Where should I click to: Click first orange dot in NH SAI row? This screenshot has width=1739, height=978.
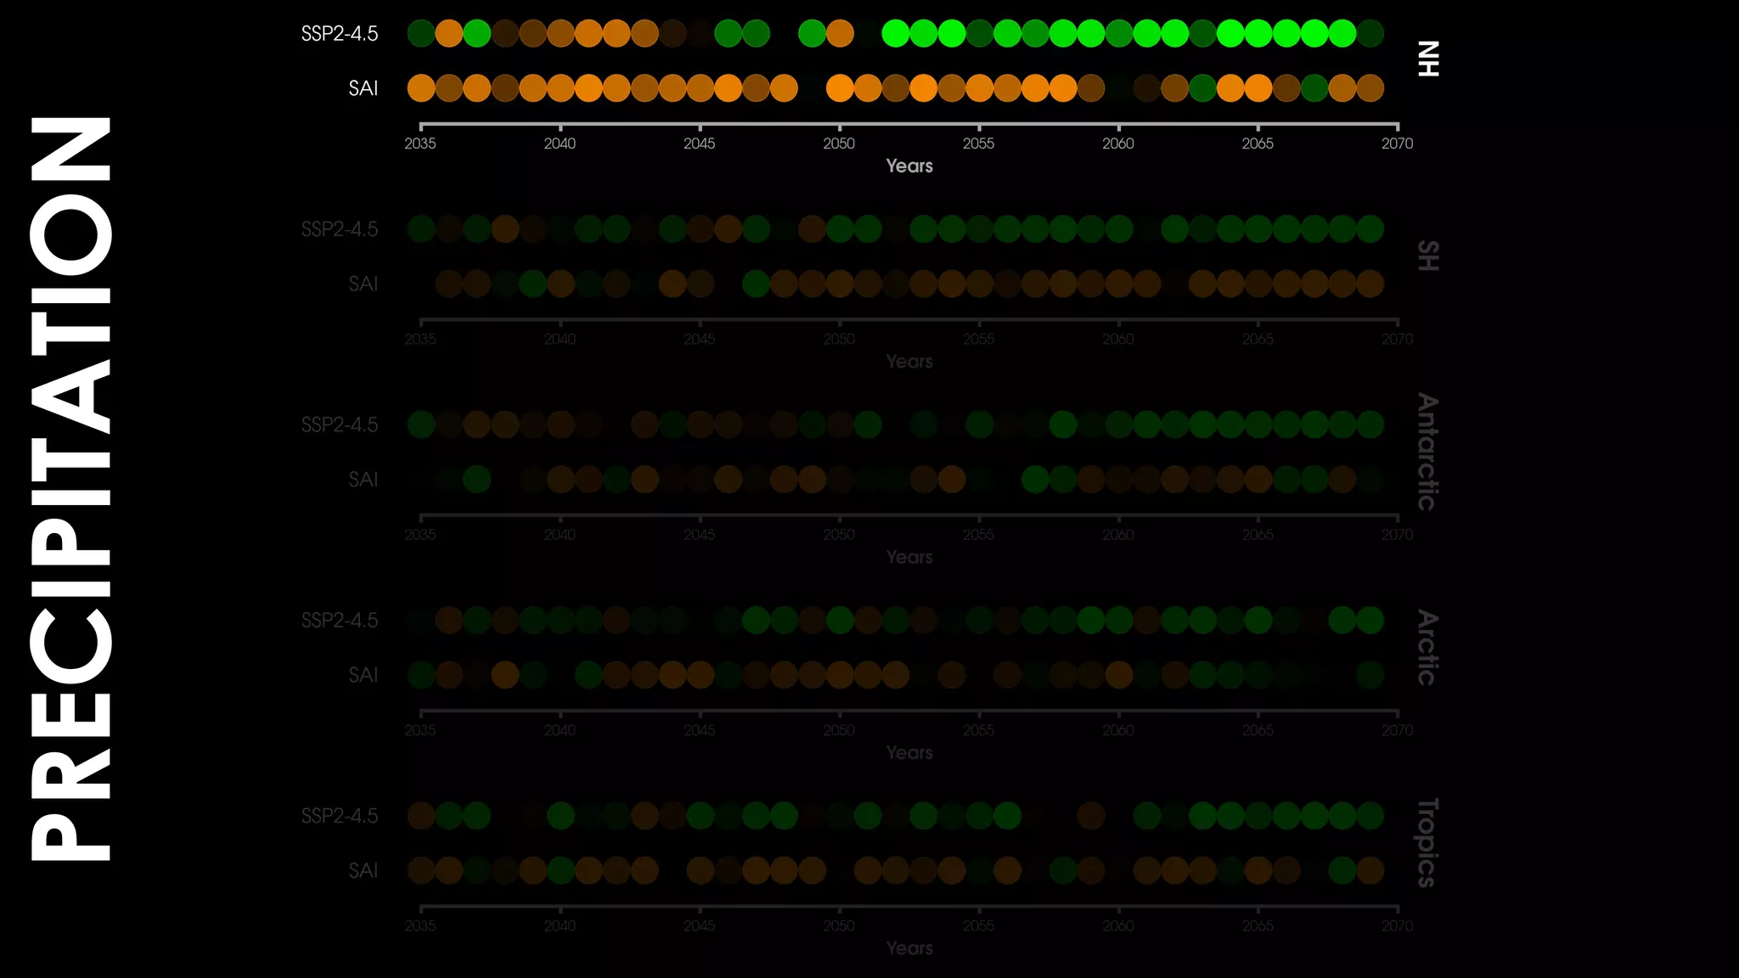coord(421,88)
